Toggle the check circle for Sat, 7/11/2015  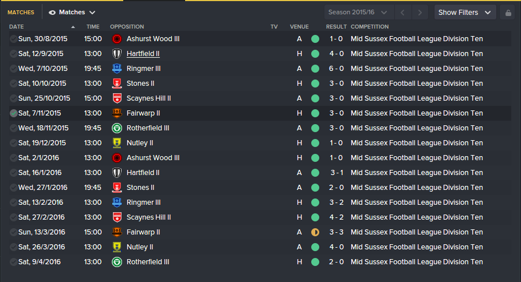click(13, 113)
